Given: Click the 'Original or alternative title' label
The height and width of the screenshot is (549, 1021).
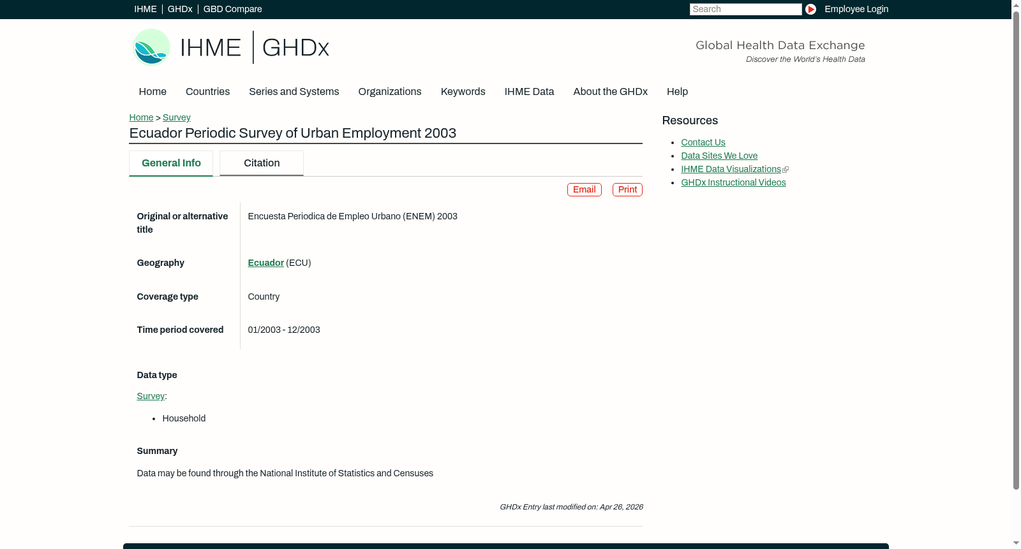Looking at the screenshot, I should coord(183,223).
